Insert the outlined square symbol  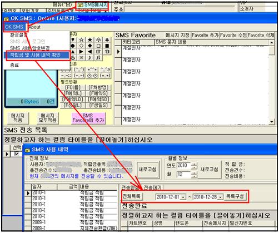pyautogui.click(x=98, y=46)
